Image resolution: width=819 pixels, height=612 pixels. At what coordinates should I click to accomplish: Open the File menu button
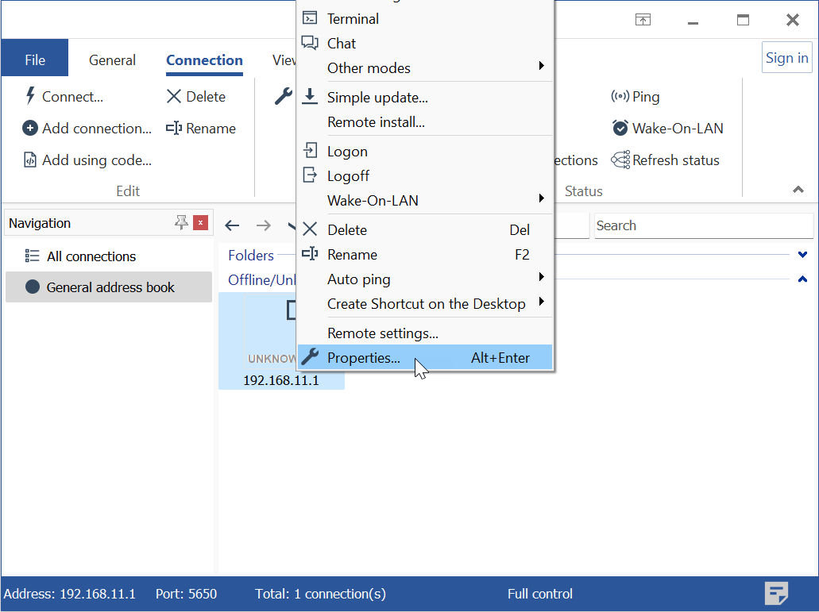(x=35, y=60)
